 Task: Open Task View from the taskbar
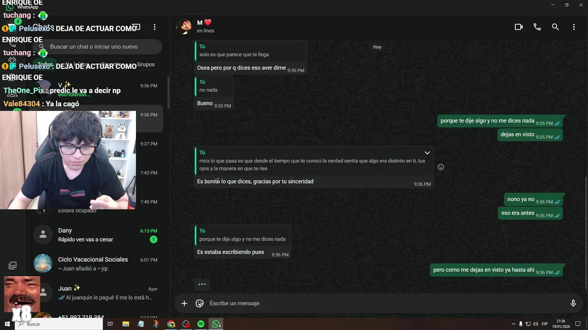pyautogui.click(x=110, y=324)
